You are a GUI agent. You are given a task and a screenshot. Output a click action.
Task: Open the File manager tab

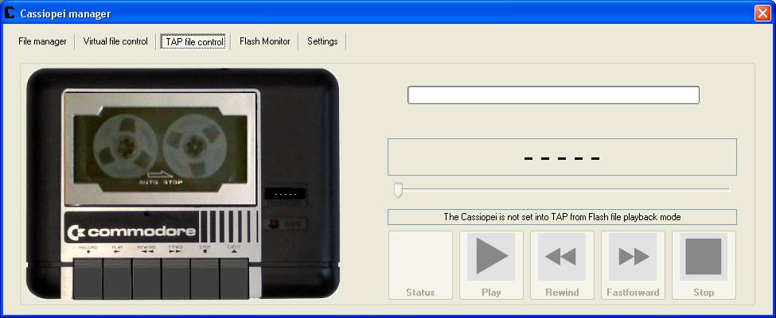42,41
